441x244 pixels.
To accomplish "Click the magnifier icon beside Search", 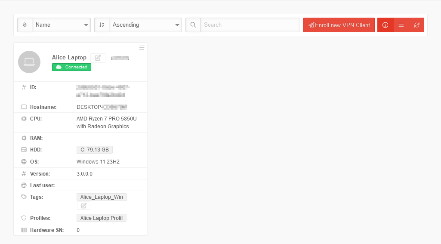I will coord(193,25).
